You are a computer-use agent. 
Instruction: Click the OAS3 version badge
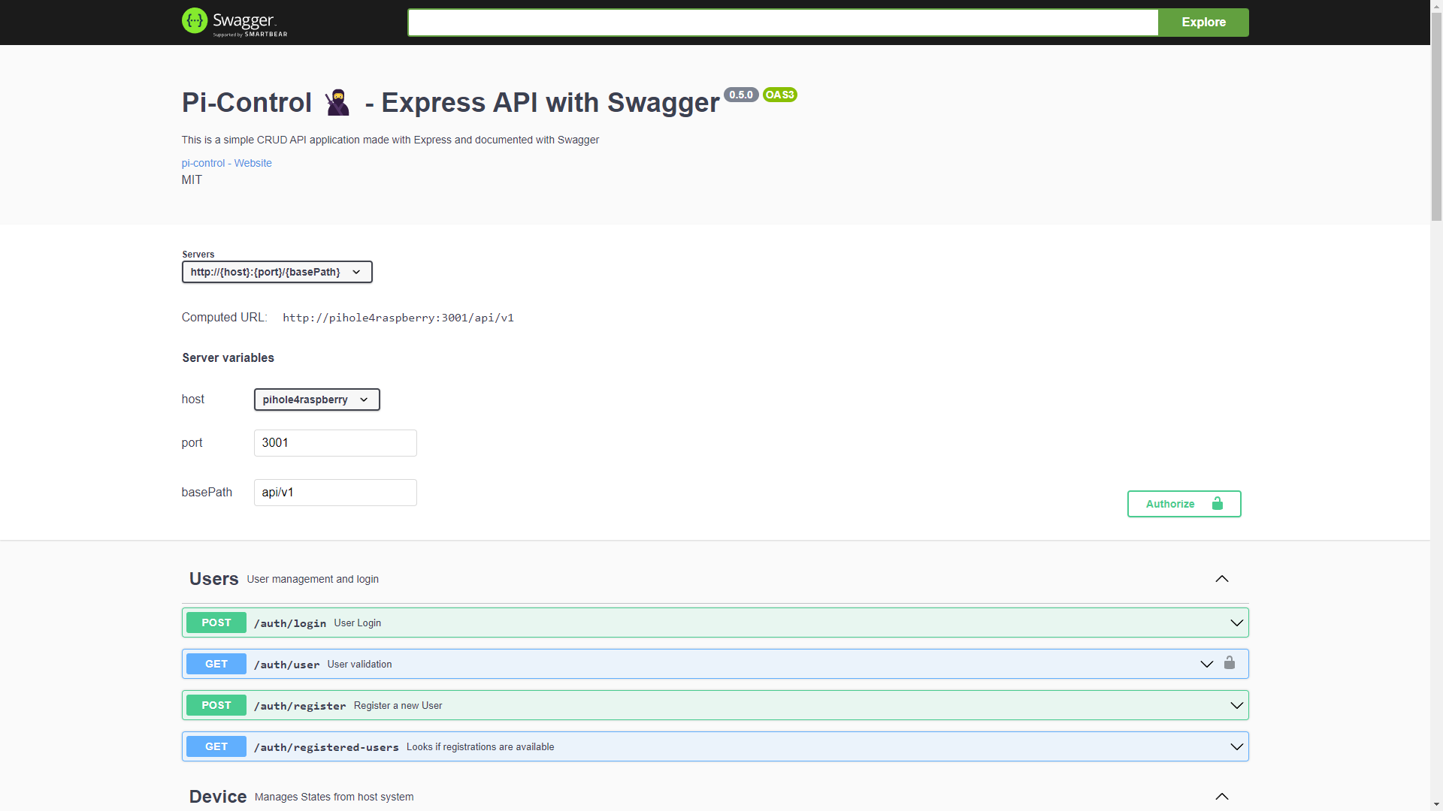[779, 95]
